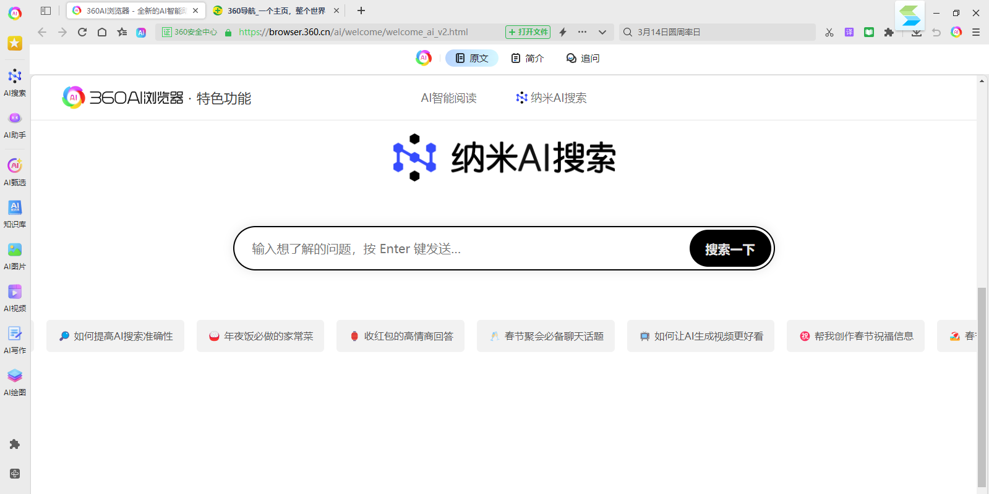The image size is (989, 494).
Task: Click the 360 AI browser logo icon top-left
Action: coord(15,12)
